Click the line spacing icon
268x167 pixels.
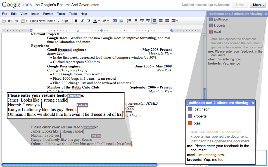click(174, 21)
